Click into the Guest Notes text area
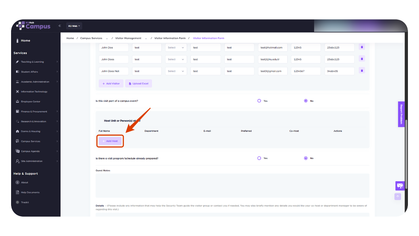Viewport: 419px width, 236px height. pyautogui.click(x=232, y=186)
